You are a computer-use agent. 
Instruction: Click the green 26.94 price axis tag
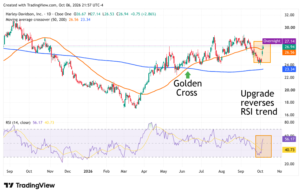click(289, 47)
